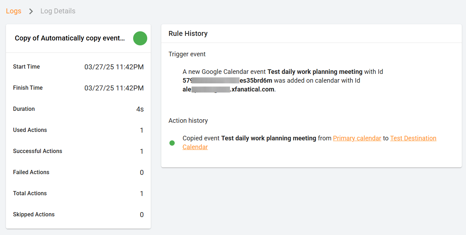Click the Successful Actions row label

coord(37,151)
